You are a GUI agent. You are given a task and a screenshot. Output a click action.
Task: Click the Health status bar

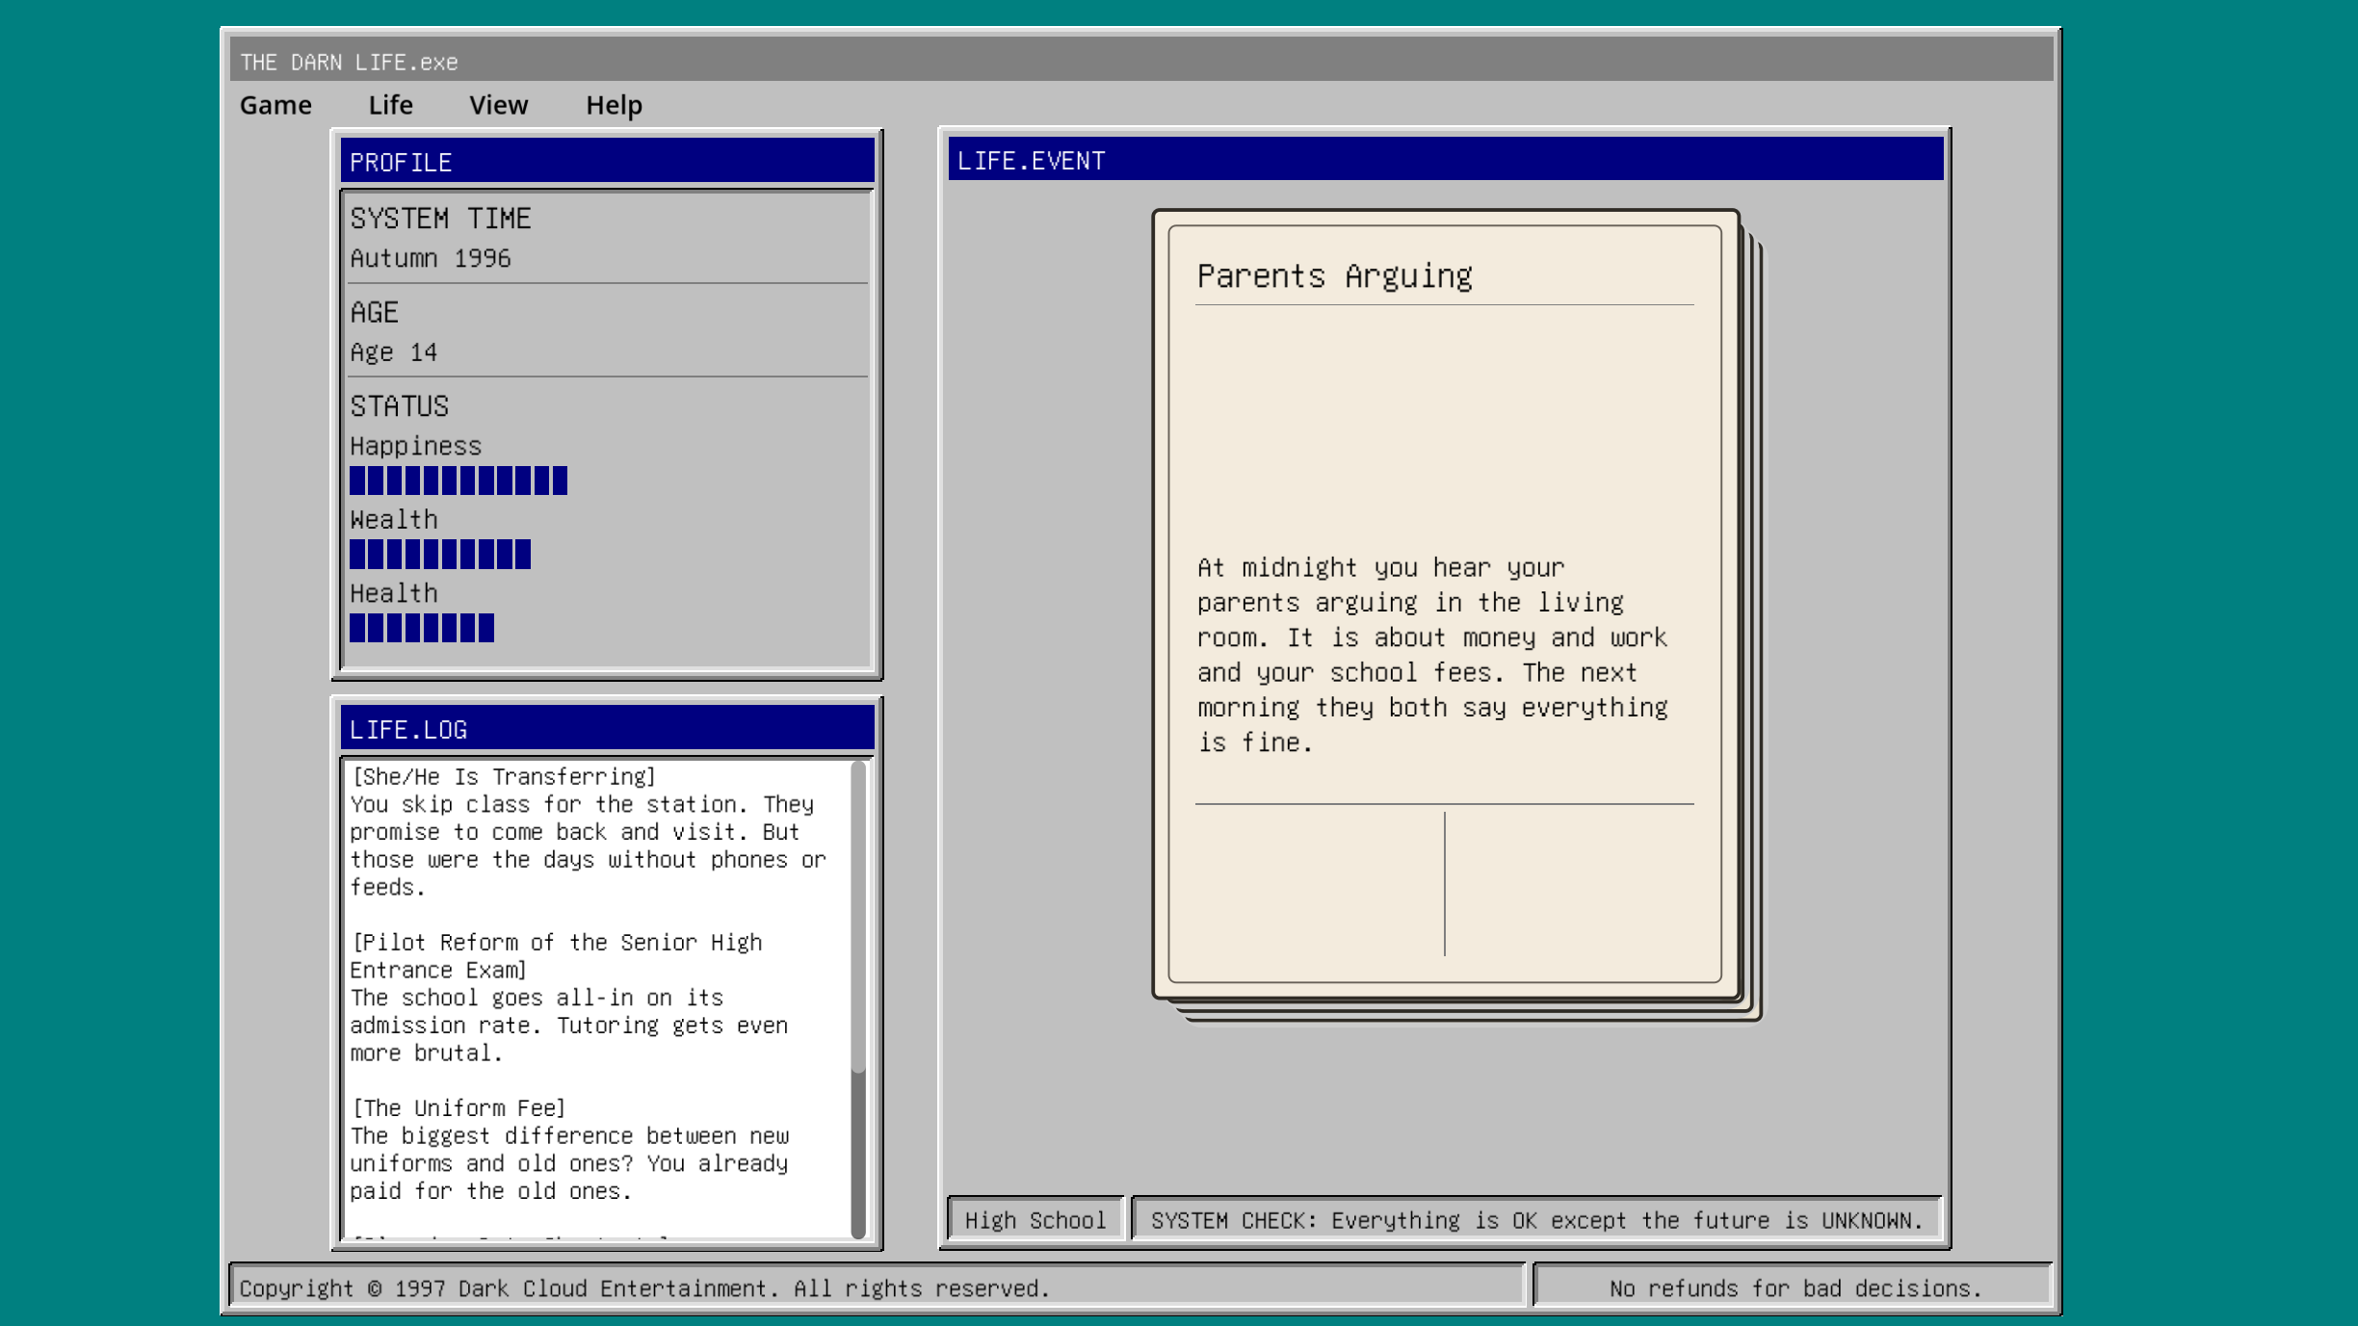pyautogui.click(x=422, y=628)
